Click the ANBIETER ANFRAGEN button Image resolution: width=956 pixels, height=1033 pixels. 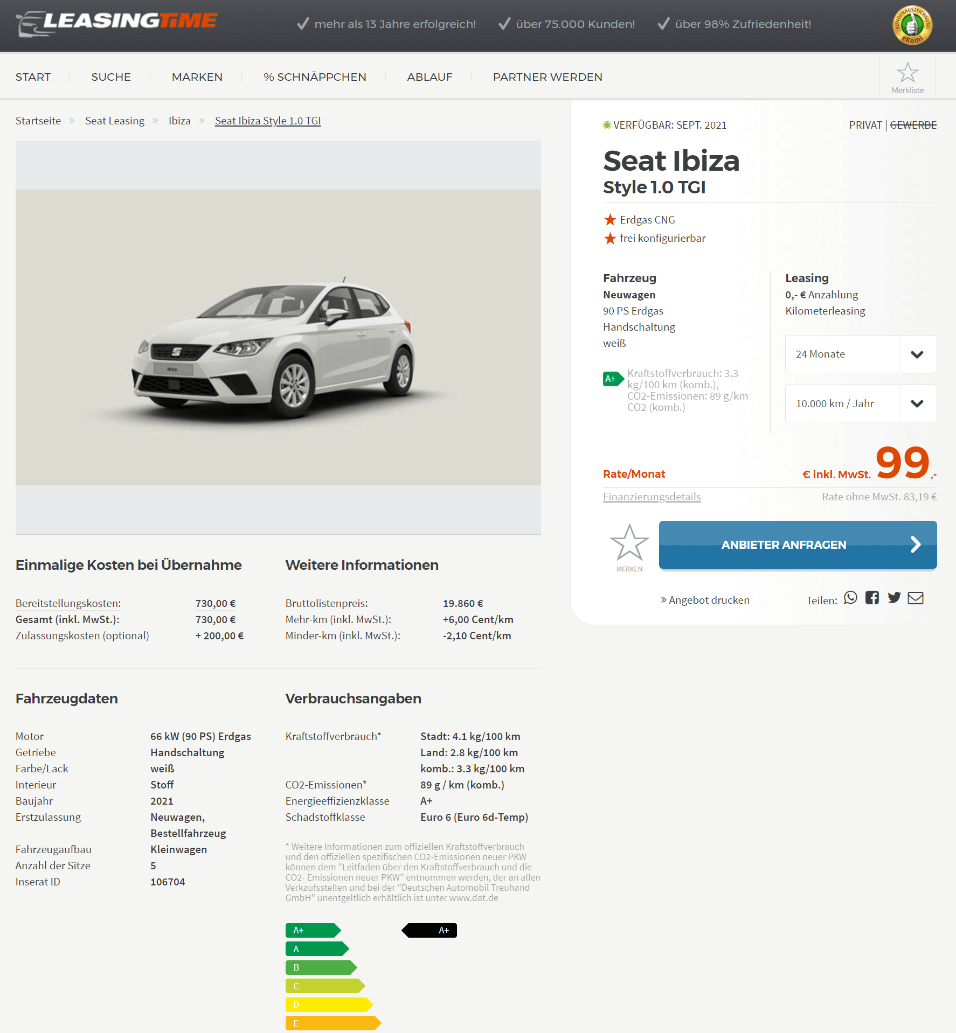(798, 545)
